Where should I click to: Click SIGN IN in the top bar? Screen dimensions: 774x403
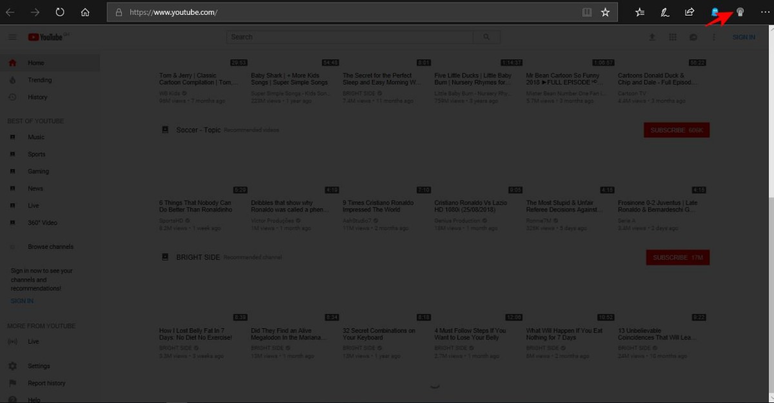(x=744, y=37)
